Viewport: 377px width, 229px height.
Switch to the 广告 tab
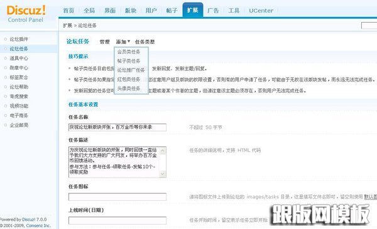[x=213, y=11]
